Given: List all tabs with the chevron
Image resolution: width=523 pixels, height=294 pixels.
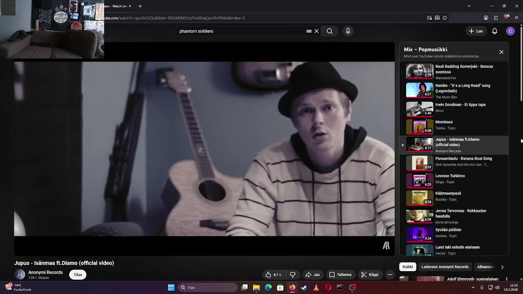Looking at the screenshot, I should (469, 6).
